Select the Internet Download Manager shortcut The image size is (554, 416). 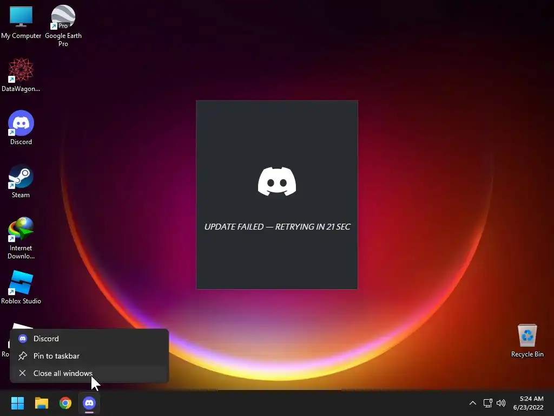point(21,238)
